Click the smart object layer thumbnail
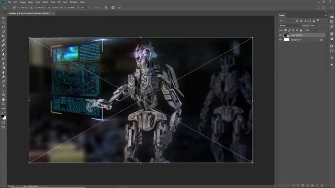The width and height of the screenshot is (335, 188). pos(286,35)
